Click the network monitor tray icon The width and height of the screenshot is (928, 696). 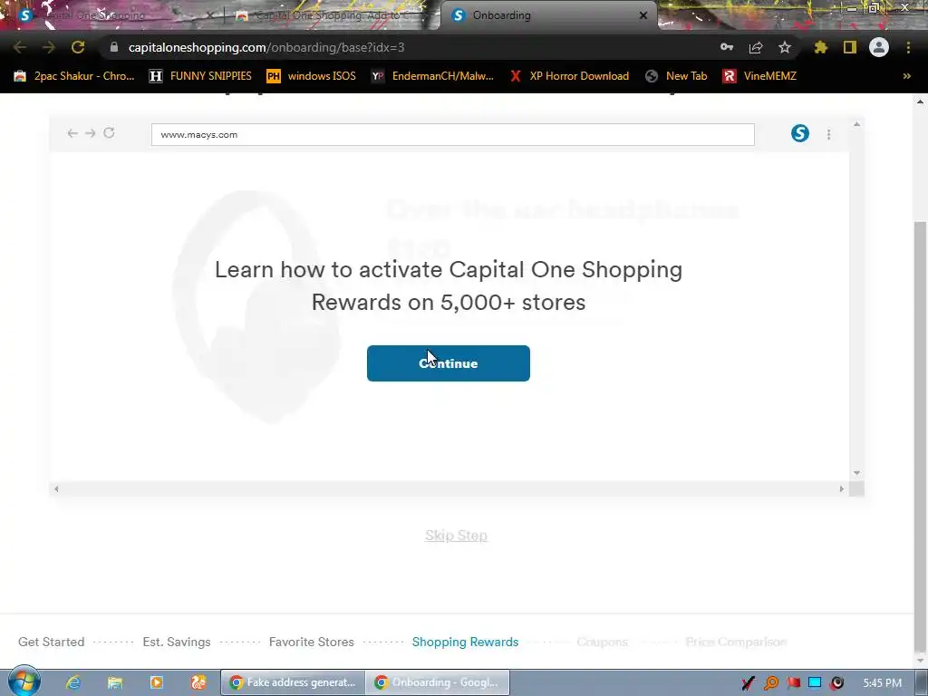[x=815, y=683]
